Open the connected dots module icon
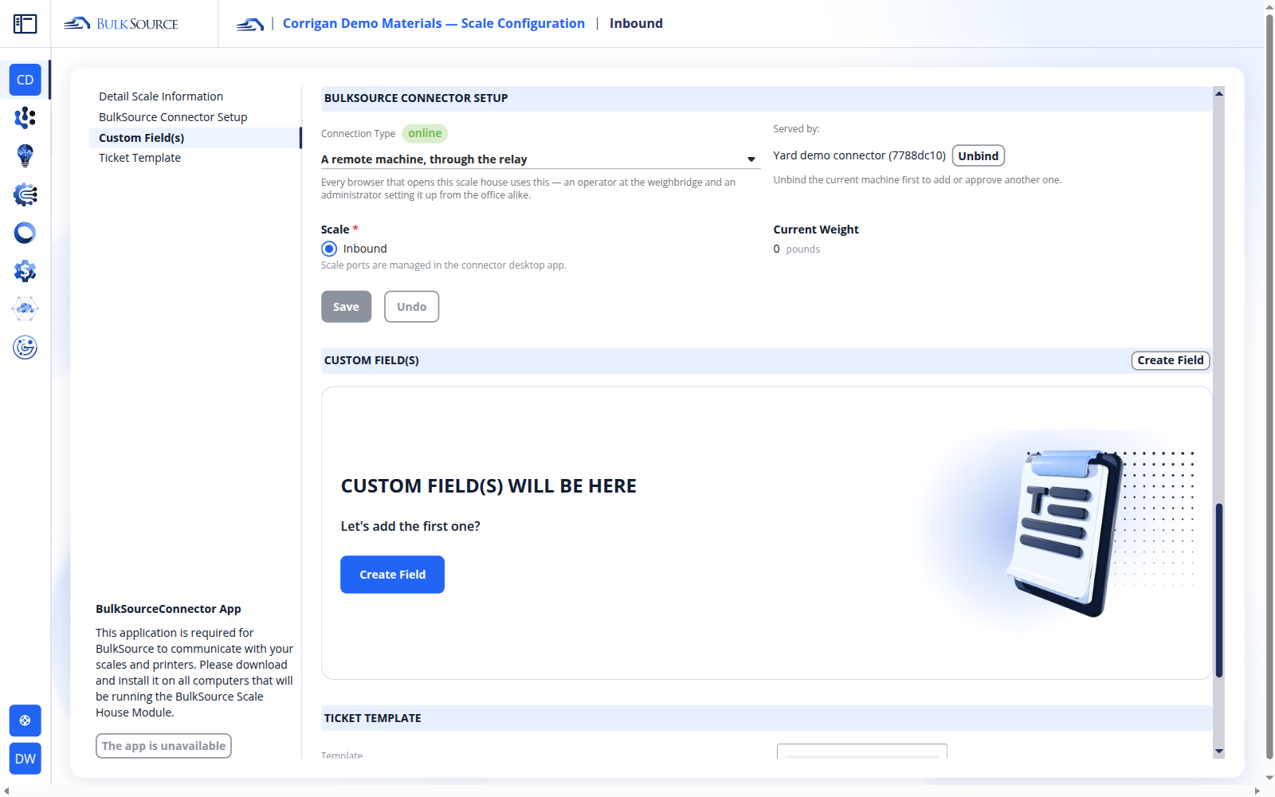 [25, 118]
